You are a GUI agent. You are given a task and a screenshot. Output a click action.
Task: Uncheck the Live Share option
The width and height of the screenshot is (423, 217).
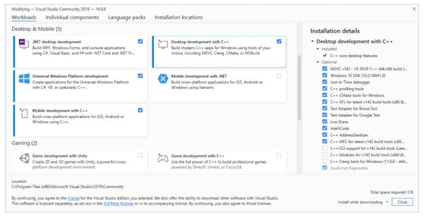tap(325, 122)
